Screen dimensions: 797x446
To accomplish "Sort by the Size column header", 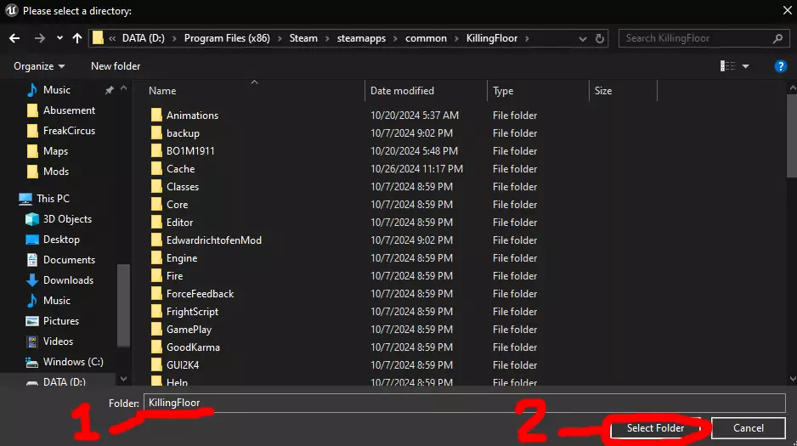I will coord(603,91).
